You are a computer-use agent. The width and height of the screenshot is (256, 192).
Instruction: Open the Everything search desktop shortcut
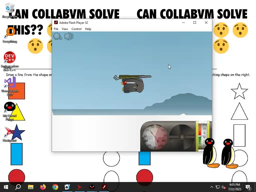(9, 35)
